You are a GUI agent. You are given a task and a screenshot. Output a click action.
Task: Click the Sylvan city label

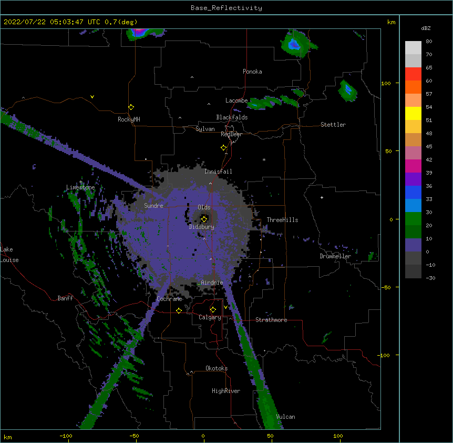pos(205,129)
